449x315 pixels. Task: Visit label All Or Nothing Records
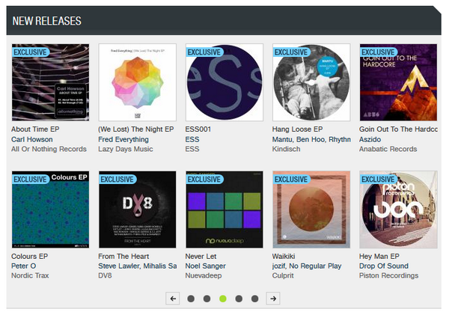point(49,149)
